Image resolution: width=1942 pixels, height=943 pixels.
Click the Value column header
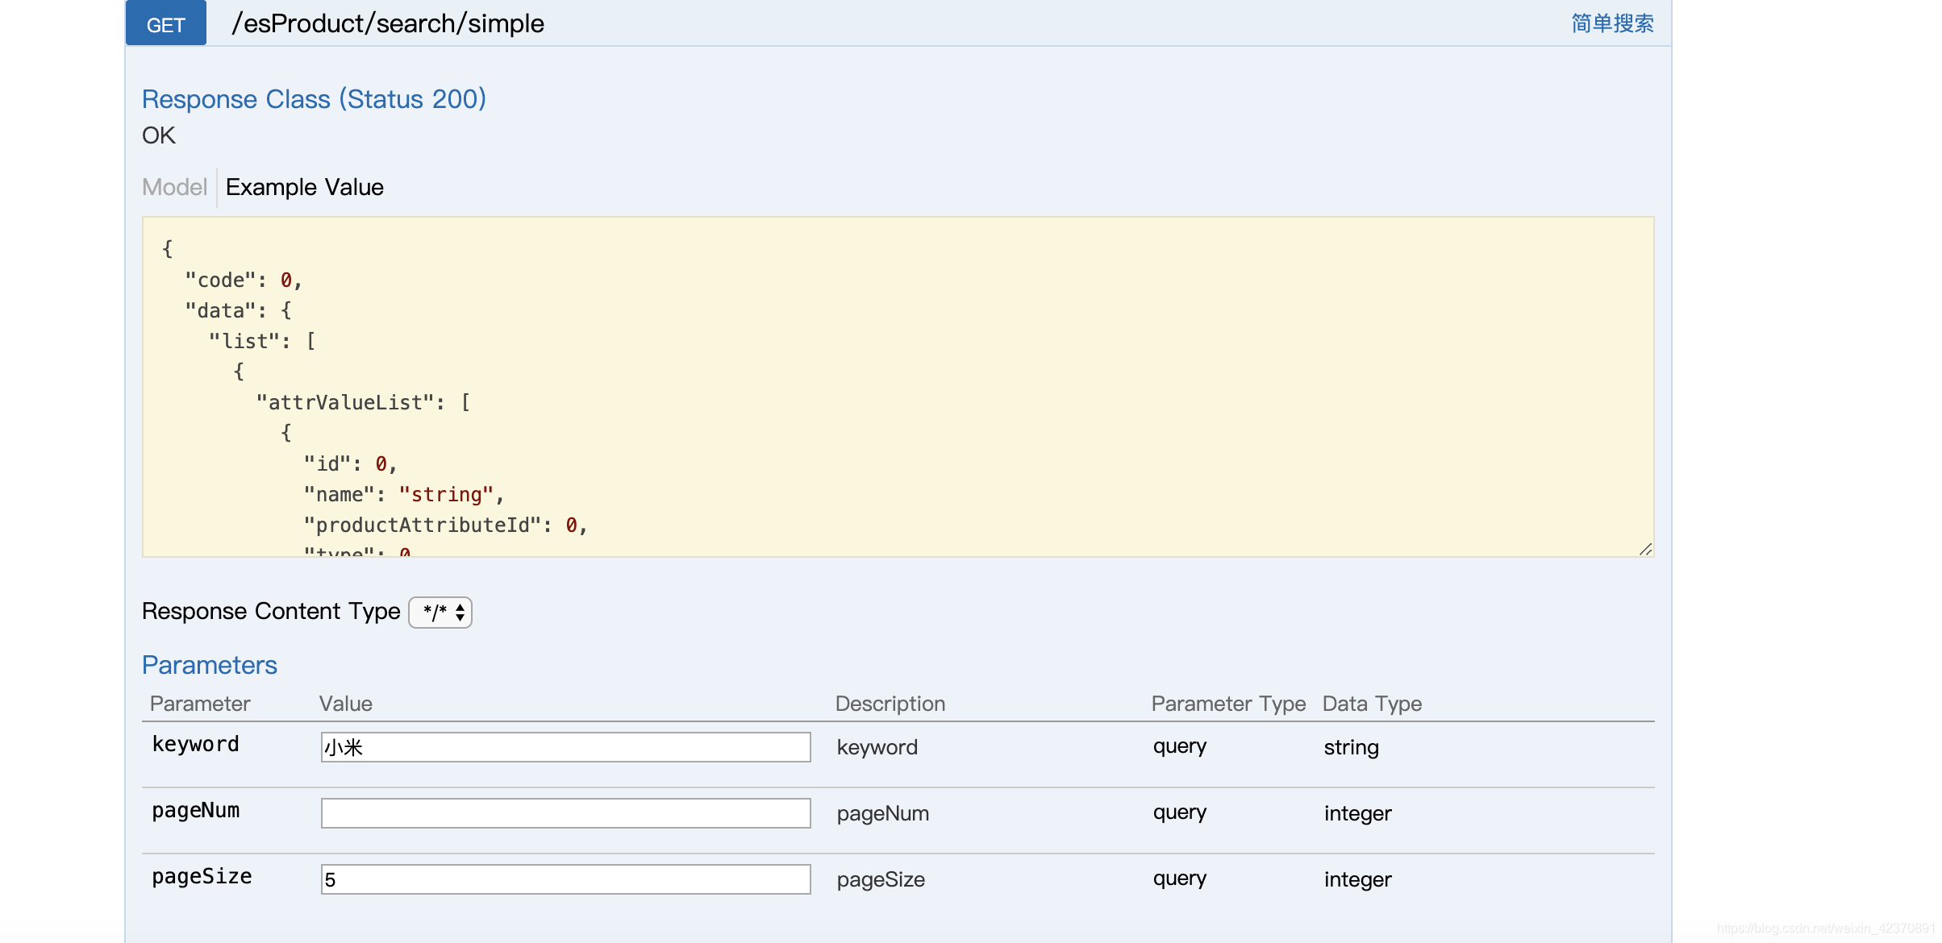click(346, 704)
